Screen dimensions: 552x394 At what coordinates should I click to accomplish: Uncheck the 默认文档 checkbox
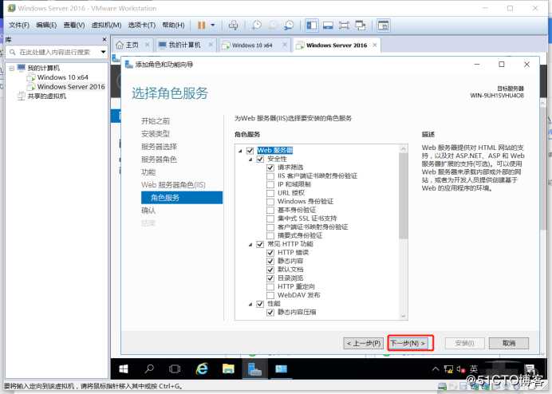point(270,270)
